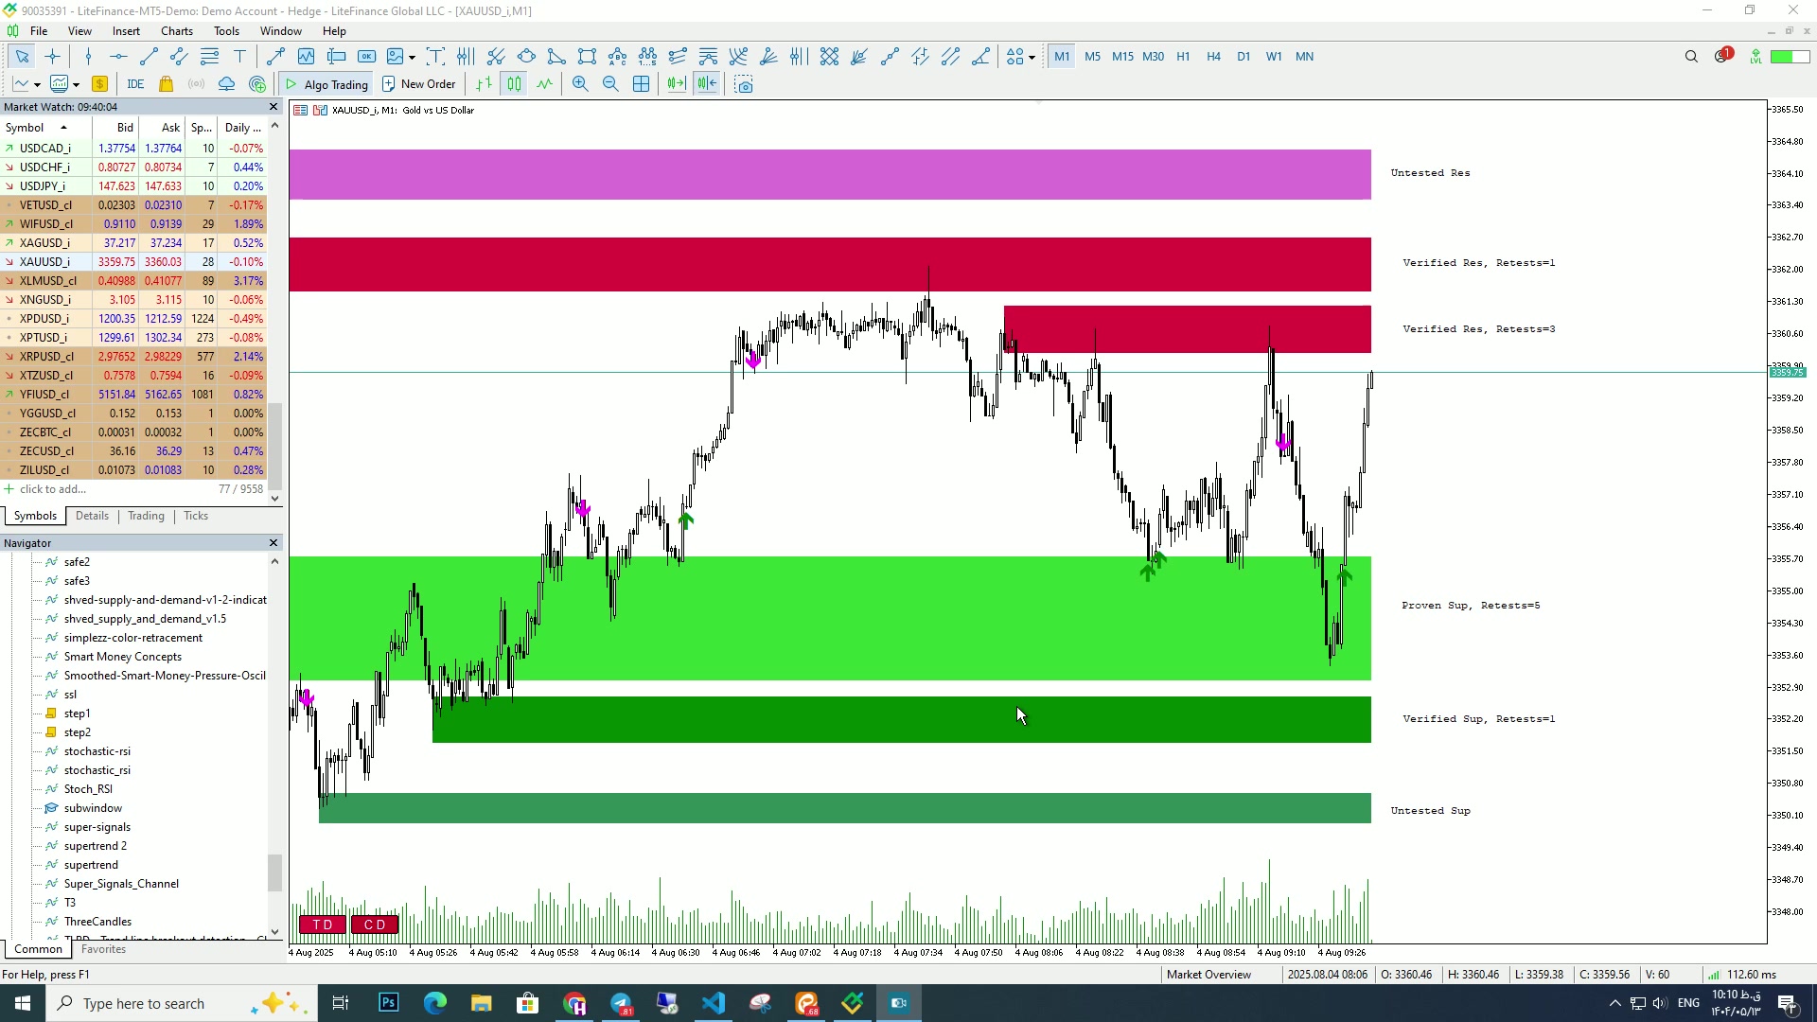The image size is (1817, 1022).
Task: Open the Market shopping bag icon
Action: tap(166, 84)
